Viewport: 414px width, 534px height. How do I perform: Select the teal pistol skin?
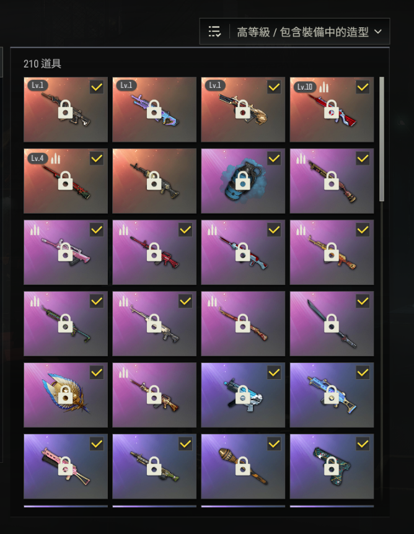click(332, 466)
